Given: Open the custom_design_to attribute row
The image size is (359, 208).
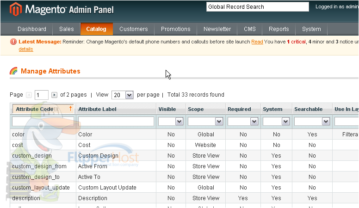Looking at the screenshot, I should (184, 177).
